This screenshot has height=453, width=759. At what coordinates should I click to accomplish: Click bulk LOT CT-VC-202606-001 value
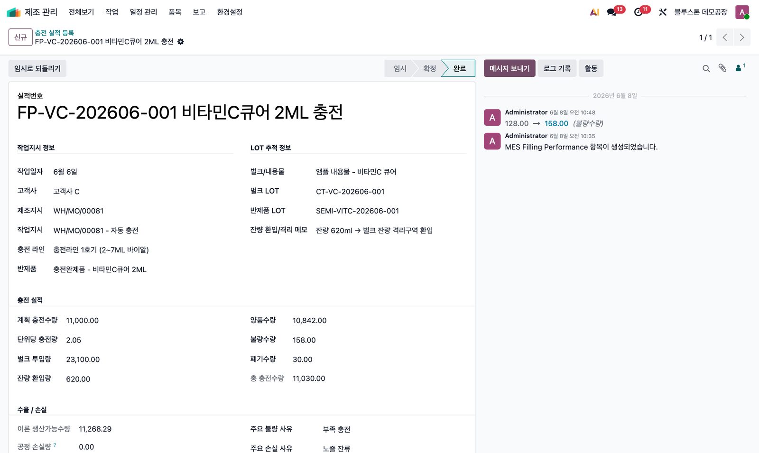pyautogui.click(x=350, y=192)
